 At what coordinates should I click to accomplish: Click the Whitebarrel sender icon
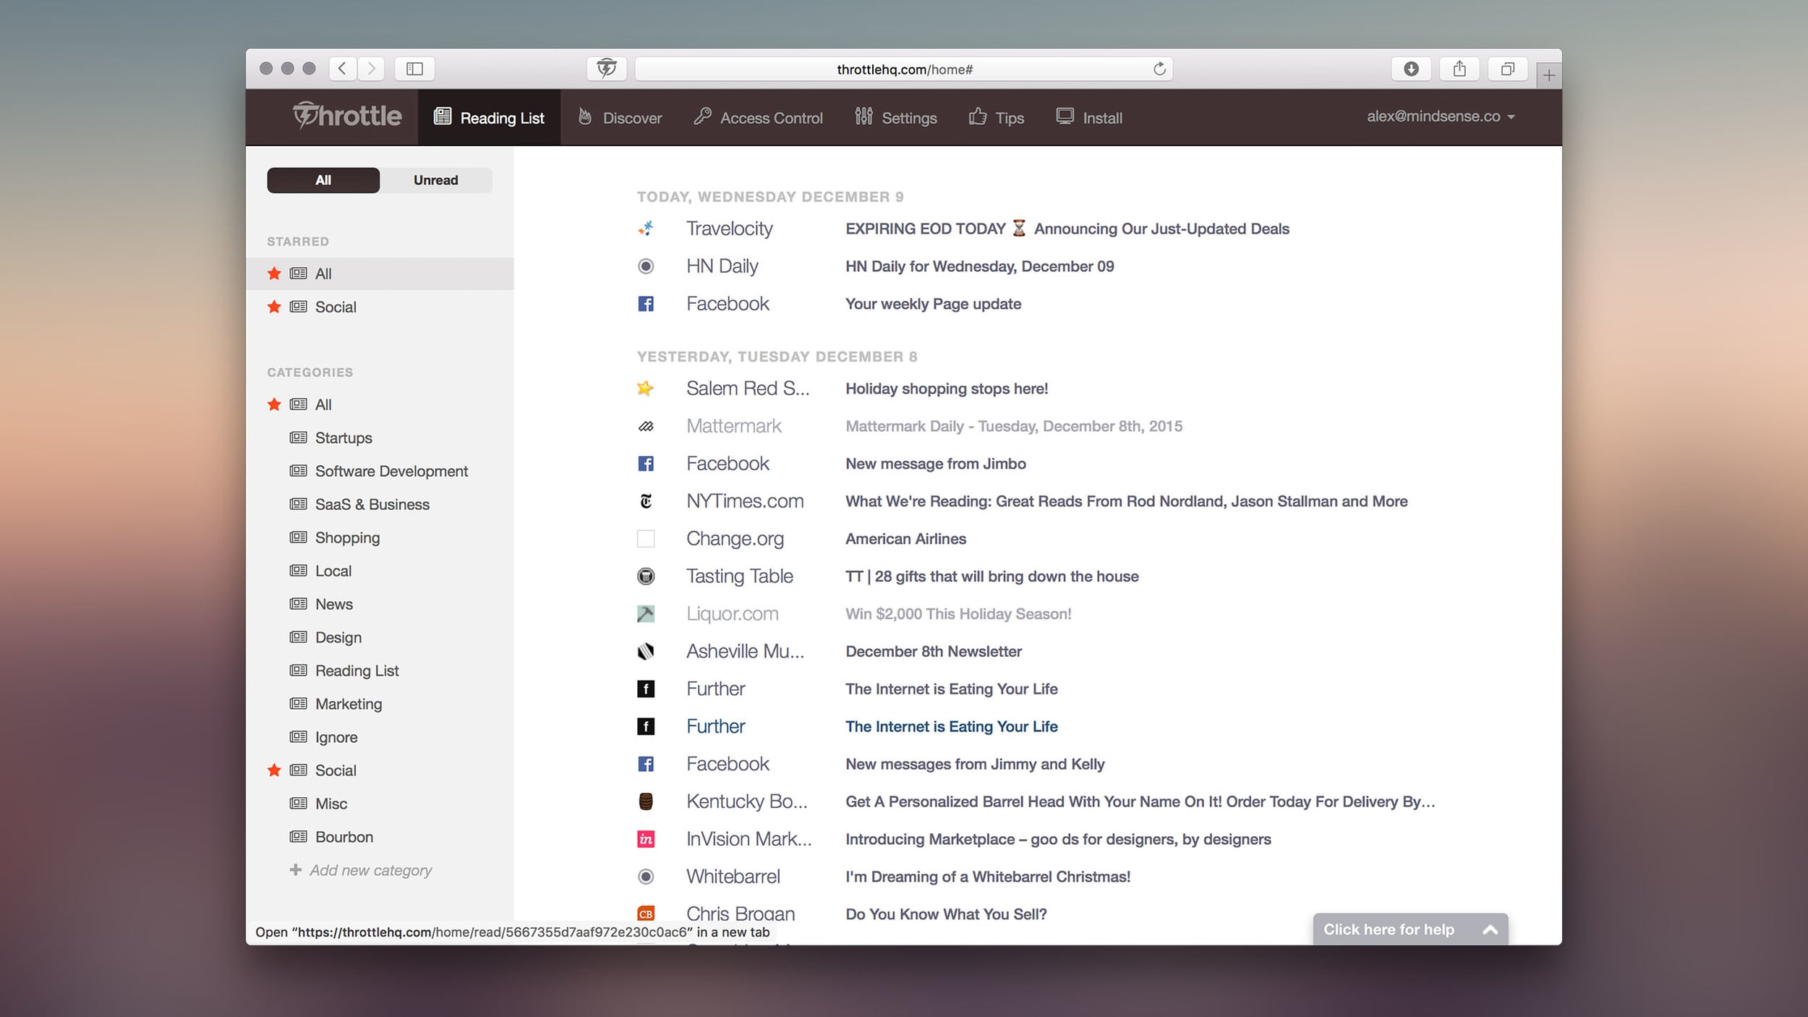[x=646, y=877]
